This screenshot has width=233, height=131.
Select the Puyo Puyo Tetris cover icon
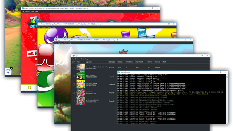[81, 84]
